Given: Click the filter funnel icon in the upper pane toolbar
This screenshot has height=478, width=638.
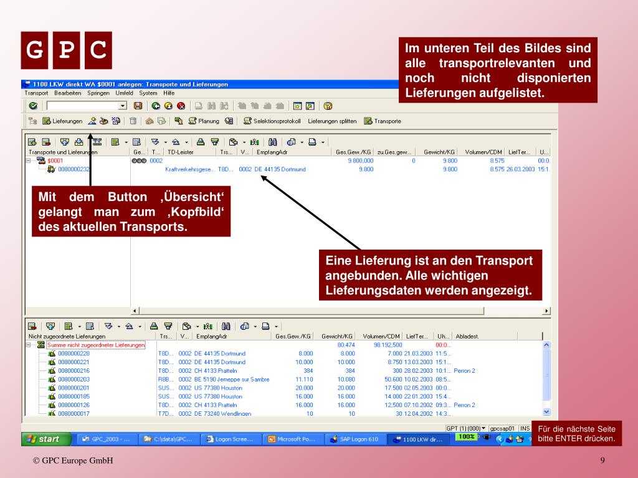Looking at the screenshot, I should pyautogui.click(x=215, y=142).
